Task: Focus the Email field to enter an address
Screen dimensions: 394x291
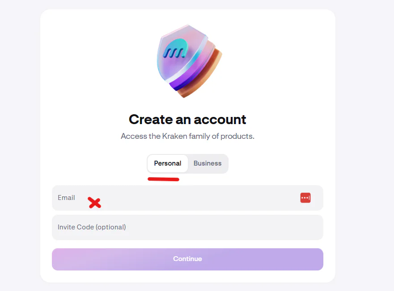Action: [x=179, y=198]
